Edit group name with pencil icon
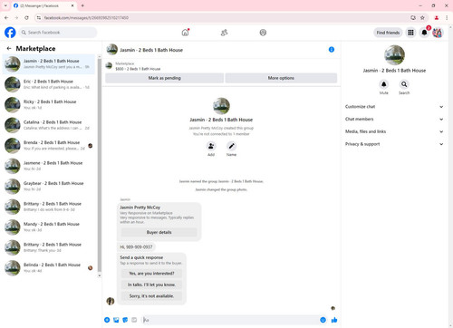The height and width of the screenshot is (328, 453). click(x=231, y=146)
